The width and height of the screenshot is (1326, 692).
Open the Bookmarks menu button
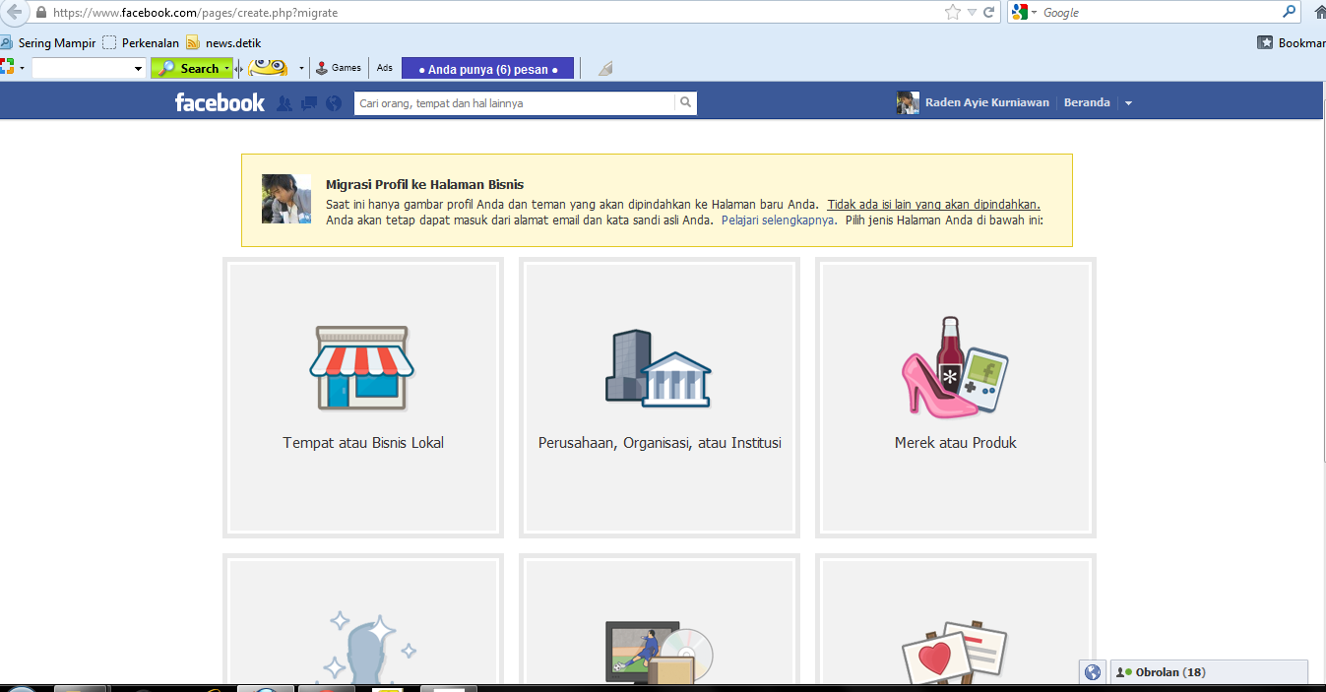pos(1292,42)
